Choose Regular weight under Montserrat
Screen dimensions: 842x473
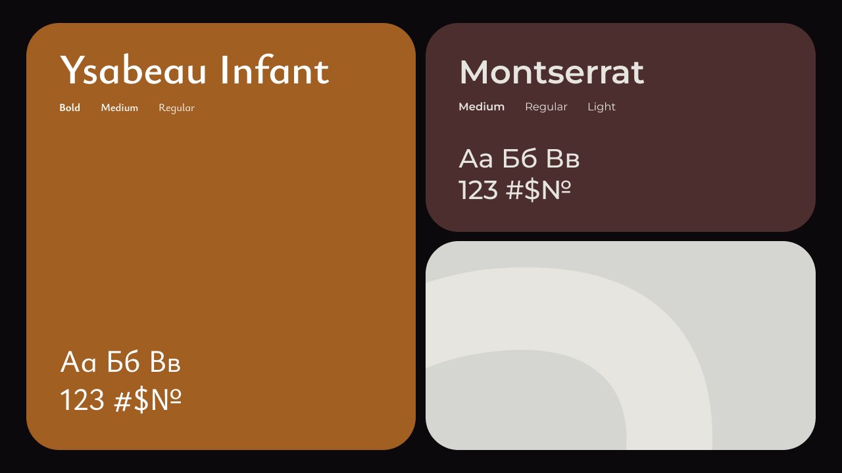546,106
